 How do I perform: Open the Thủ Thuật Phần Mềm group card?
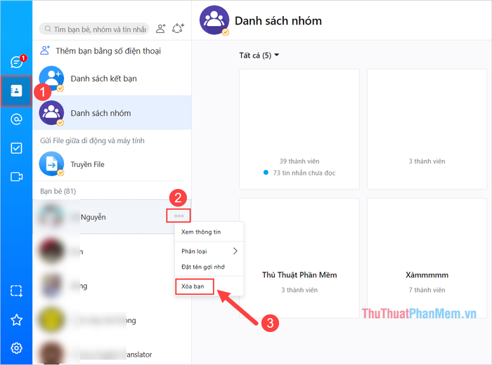coord(299,258)
